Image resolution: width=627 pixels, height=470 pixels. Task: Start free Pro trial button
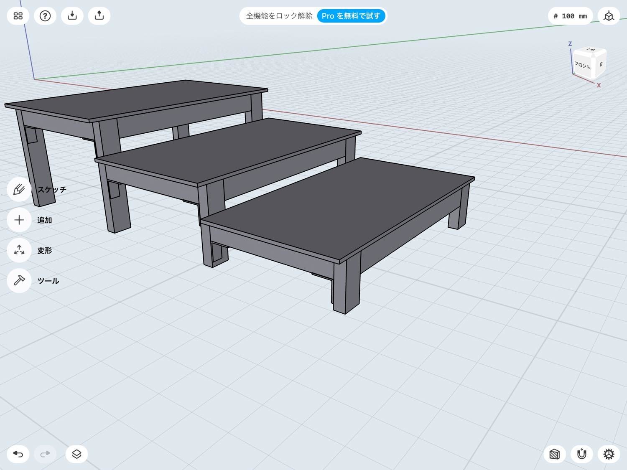click(351, 16)
